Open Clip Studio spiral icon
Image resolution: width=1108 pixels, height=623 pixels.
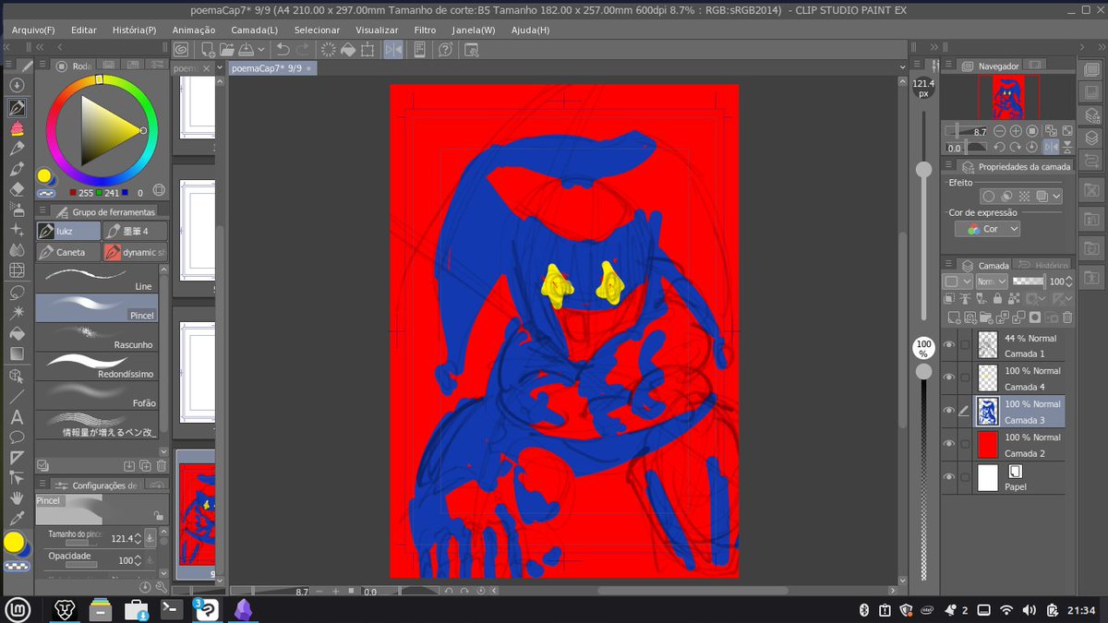point(182,49)
